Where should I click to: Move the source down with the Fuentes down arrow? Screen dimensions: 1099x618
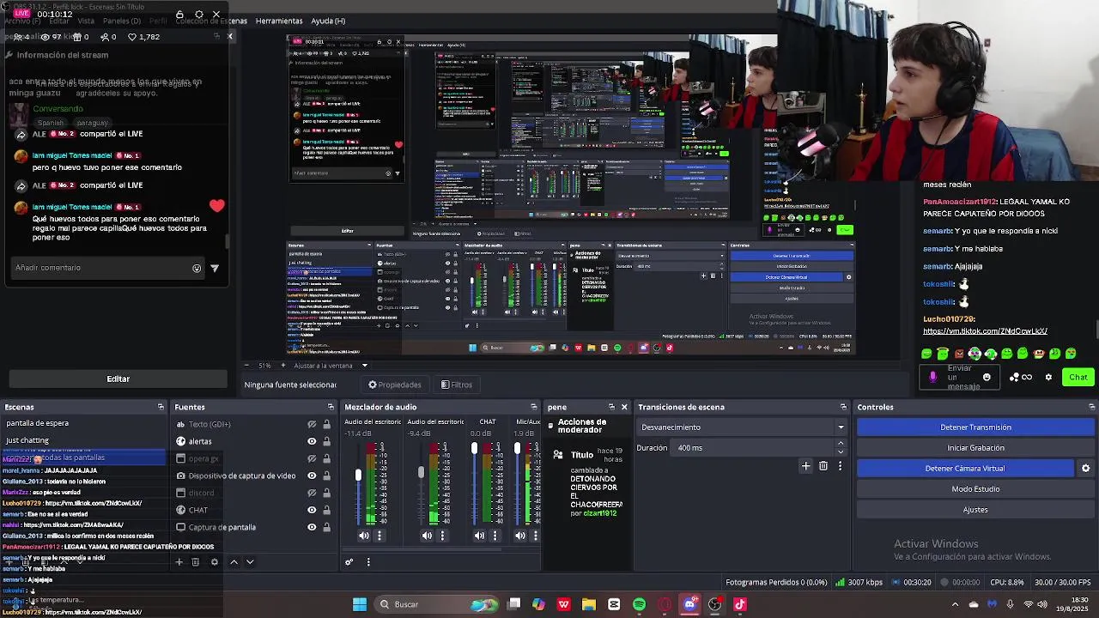[x=250, y=562]
